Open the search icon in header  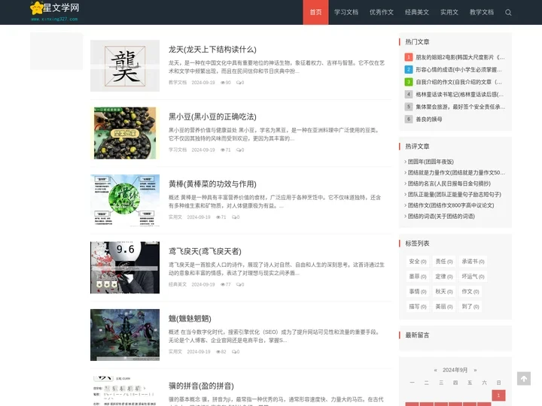coord(508,13)
